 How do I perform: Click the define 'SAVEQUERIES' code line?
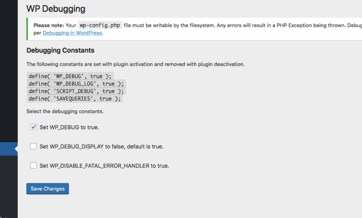pyautogui.click(x=75, y=99)
